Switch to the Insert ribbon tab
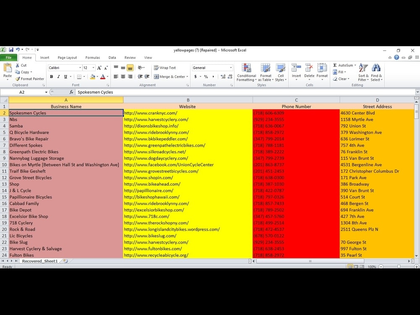The width and height of the screenshot is (420, 315). pos(45,58)
